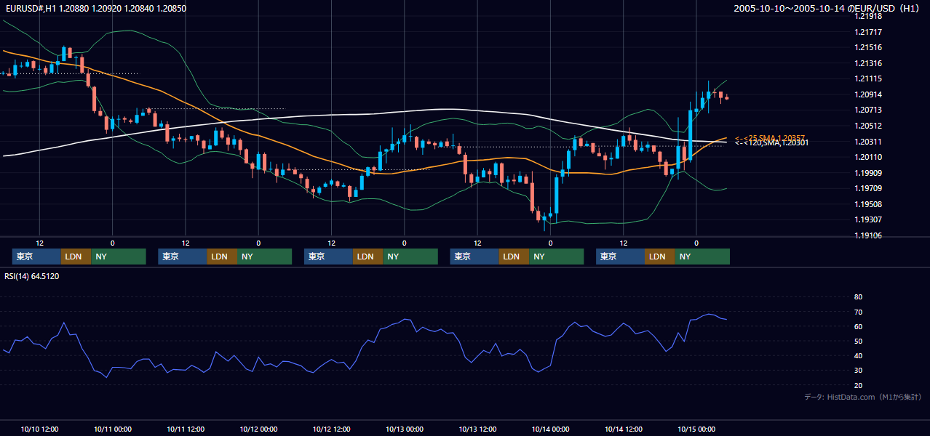Click the leftmost 東京 session block
The width and height of the screenshot is (930, 436).
click(36, 257)
